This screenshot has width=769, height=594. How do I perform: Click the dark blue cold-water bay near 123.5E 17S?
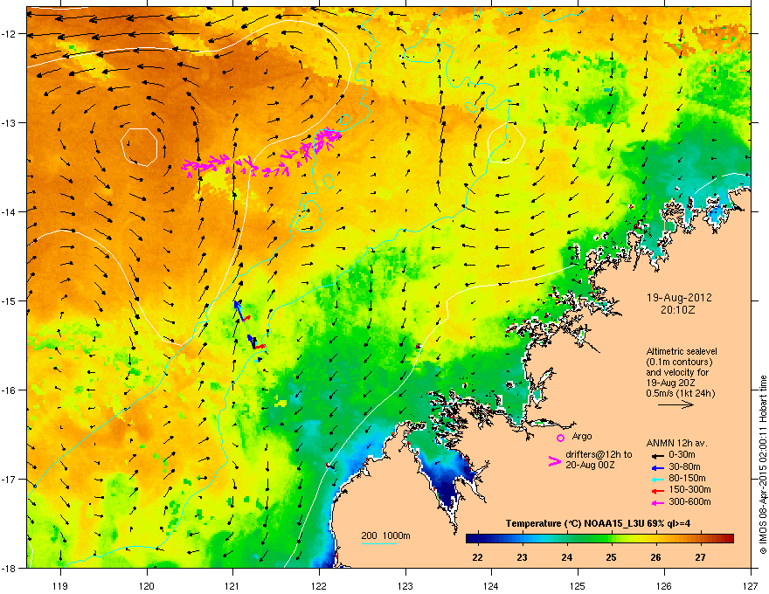(x=449, y=483)
